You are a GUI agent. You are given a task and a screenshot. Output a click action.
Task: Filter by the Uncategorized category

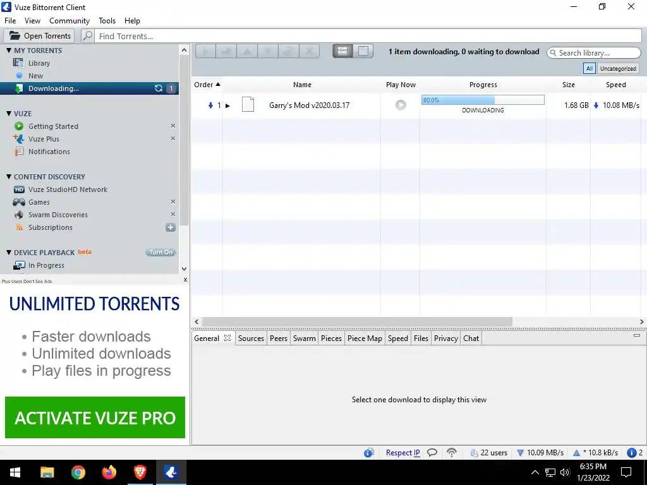(618, 68)
